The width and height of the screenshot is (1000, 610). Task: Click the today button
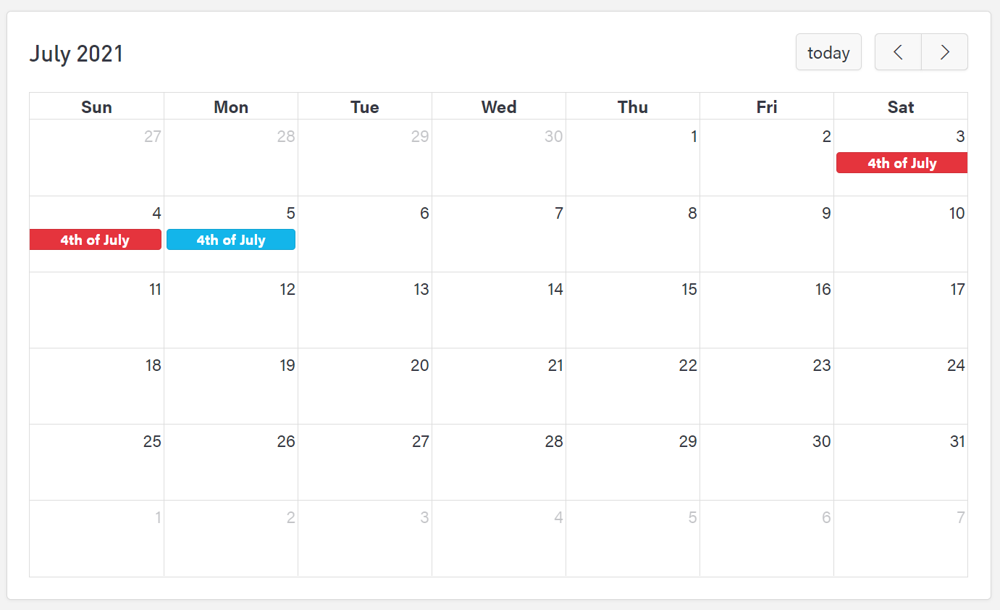[828, 52]
